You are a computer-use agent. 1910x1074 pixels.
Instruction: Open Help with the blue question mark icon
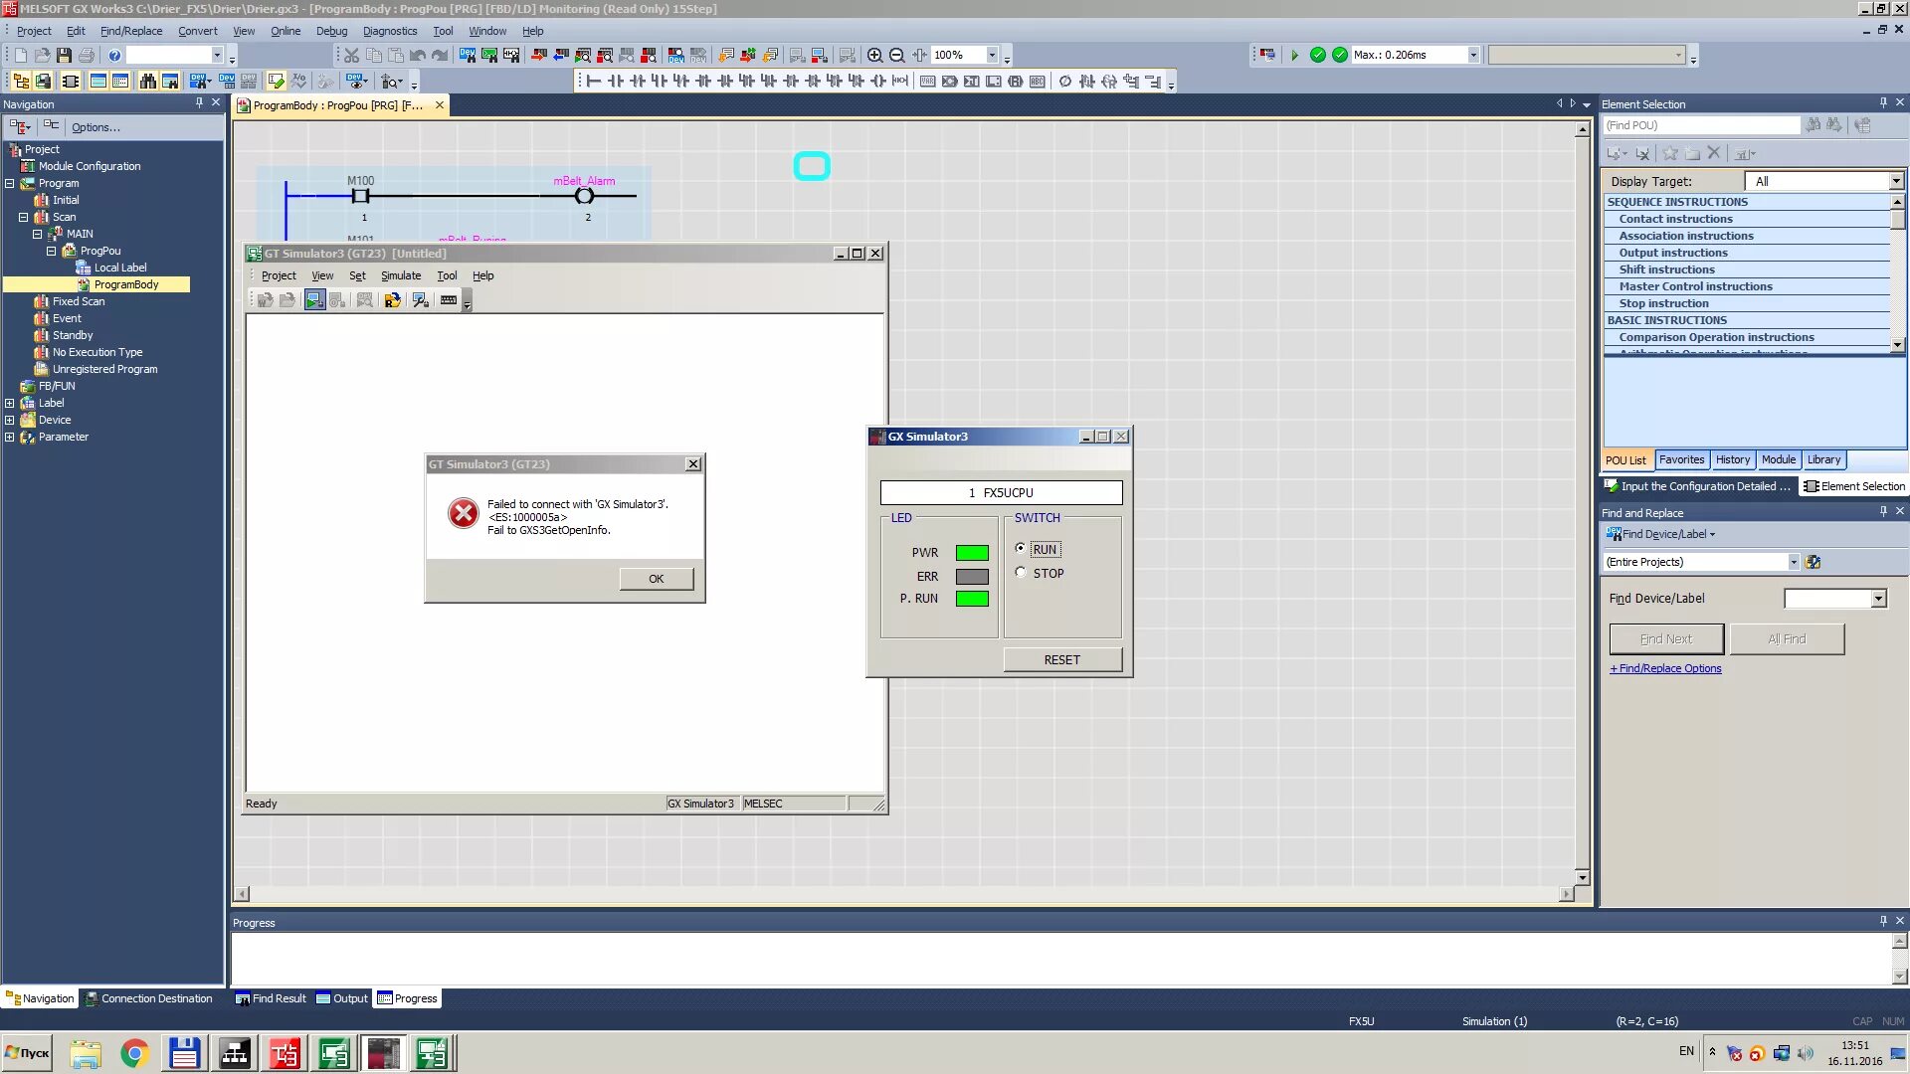(114, 56)
